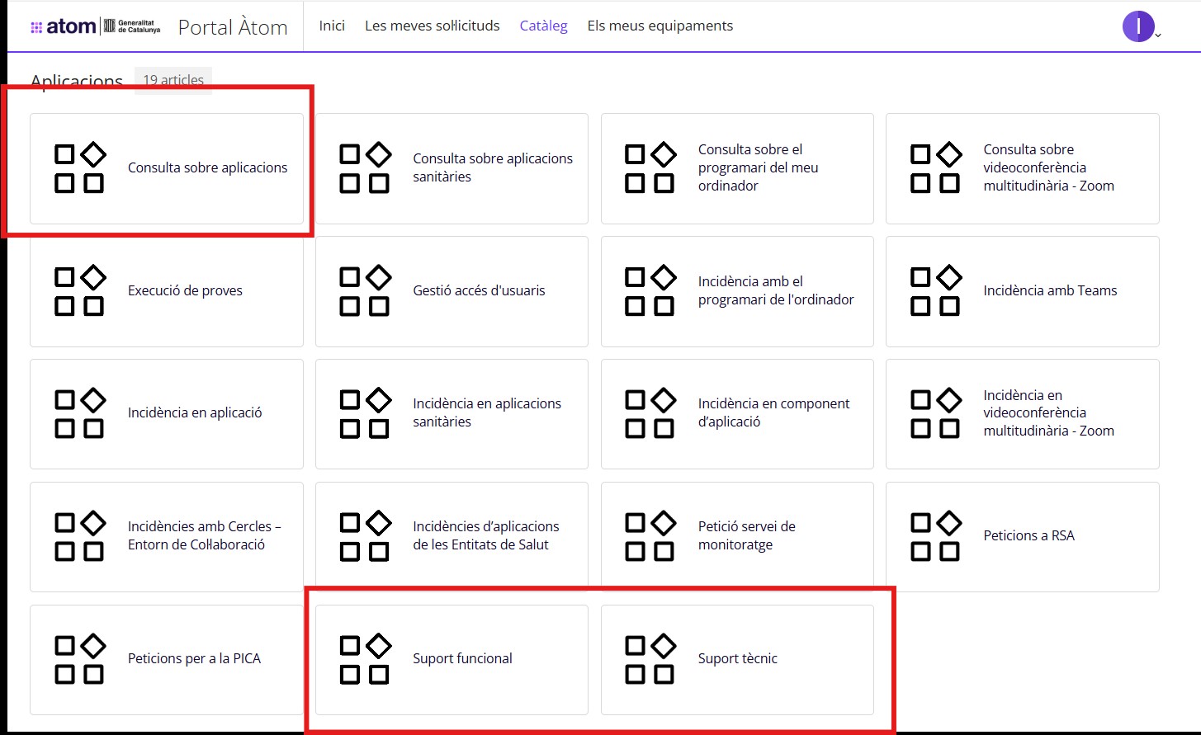This screenshot has height=735, width=1201.
Task: Click the icon on Consulta sobre aplicacions card
Action: pyautogui.click(x=79, y=168)
